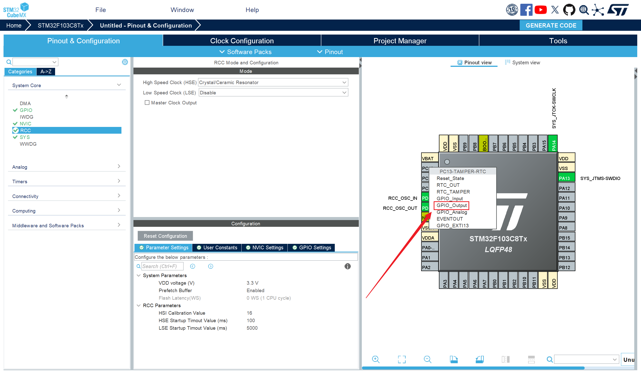Click the parameter info icon
This screenshot has width=641, height=374.
(348, 266)
